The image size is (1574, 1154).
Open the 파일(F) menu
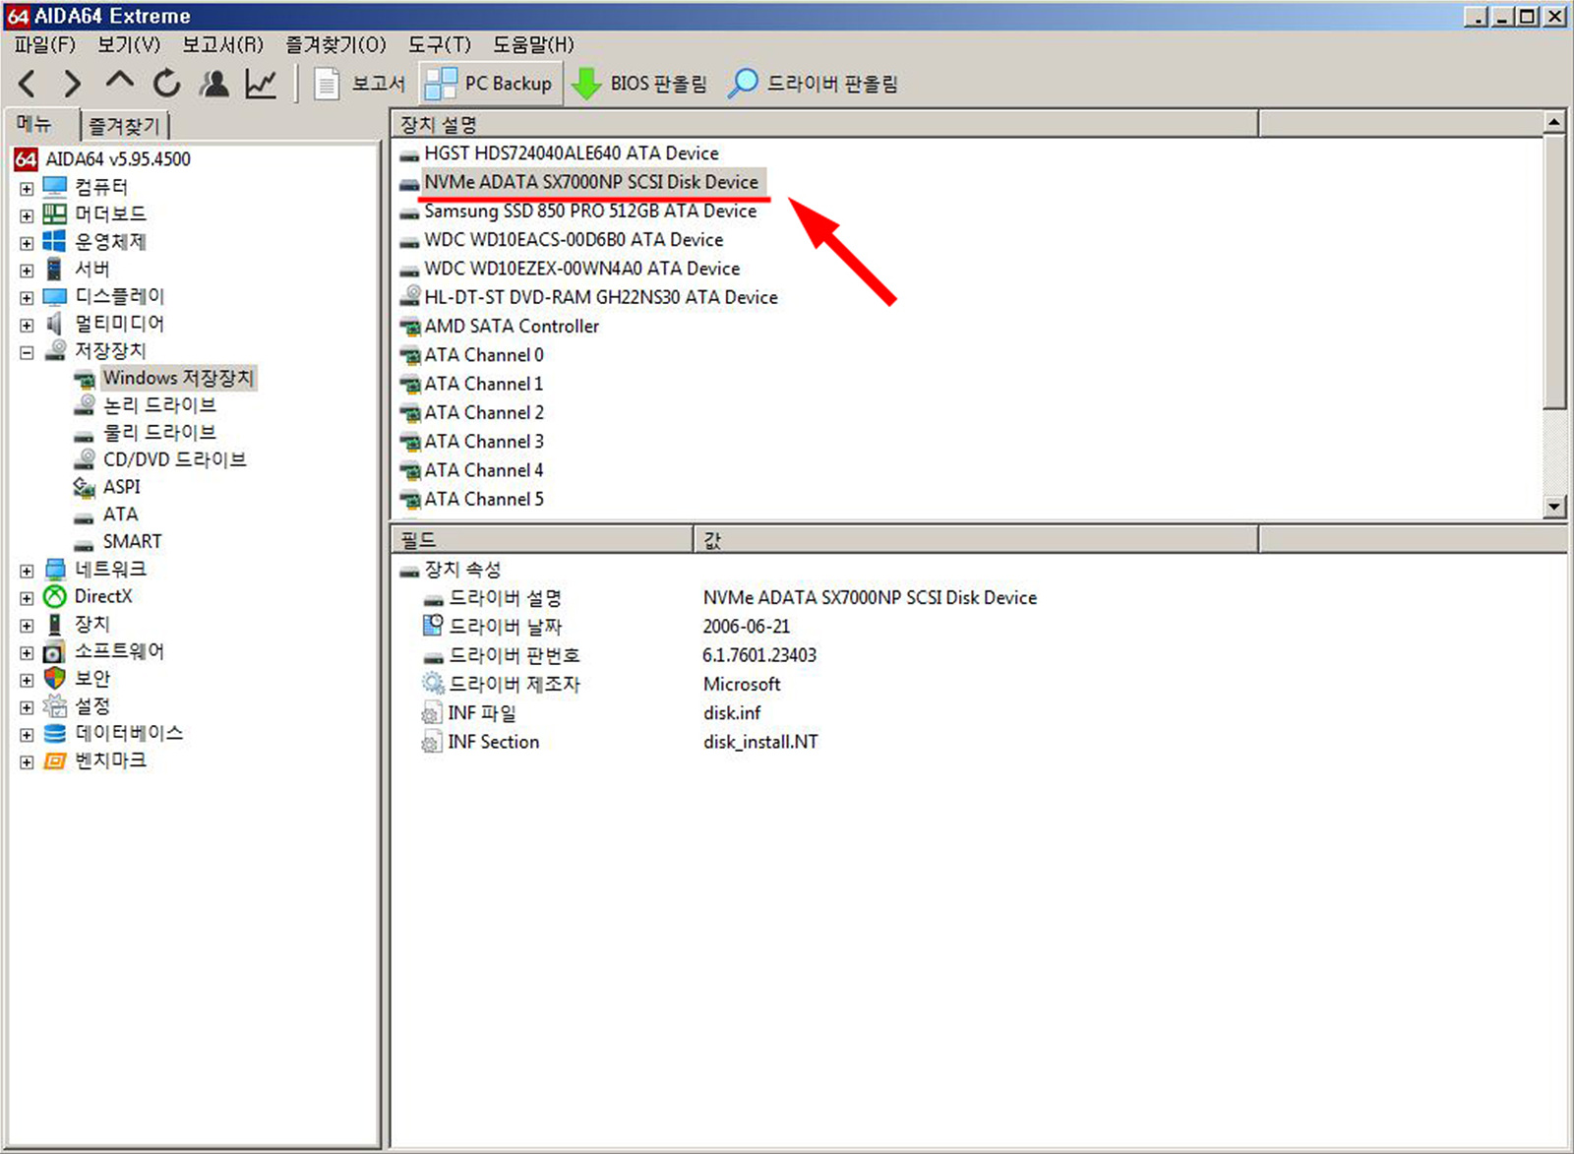pos(44,44)
